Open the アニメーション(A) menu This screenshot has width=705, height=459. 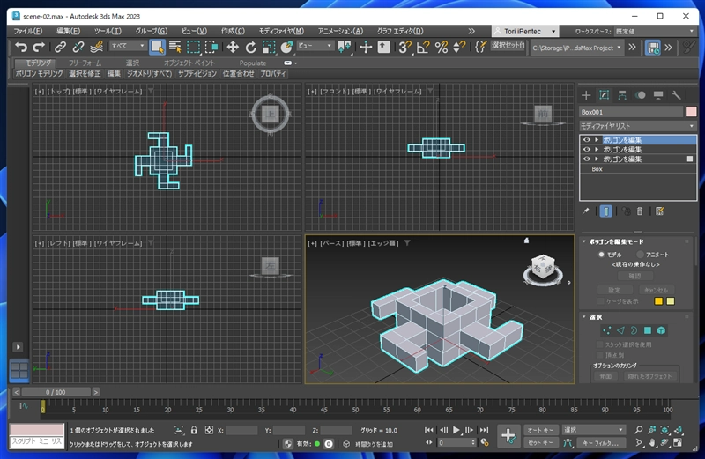340,31
